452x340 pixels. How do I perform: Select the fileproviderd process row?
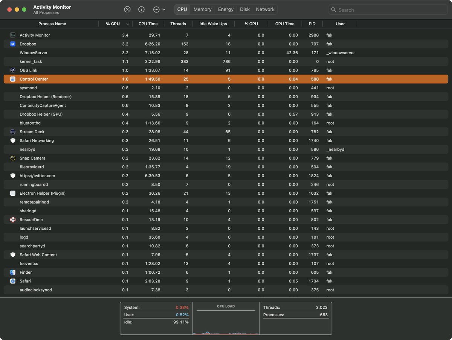pos(226,167)
